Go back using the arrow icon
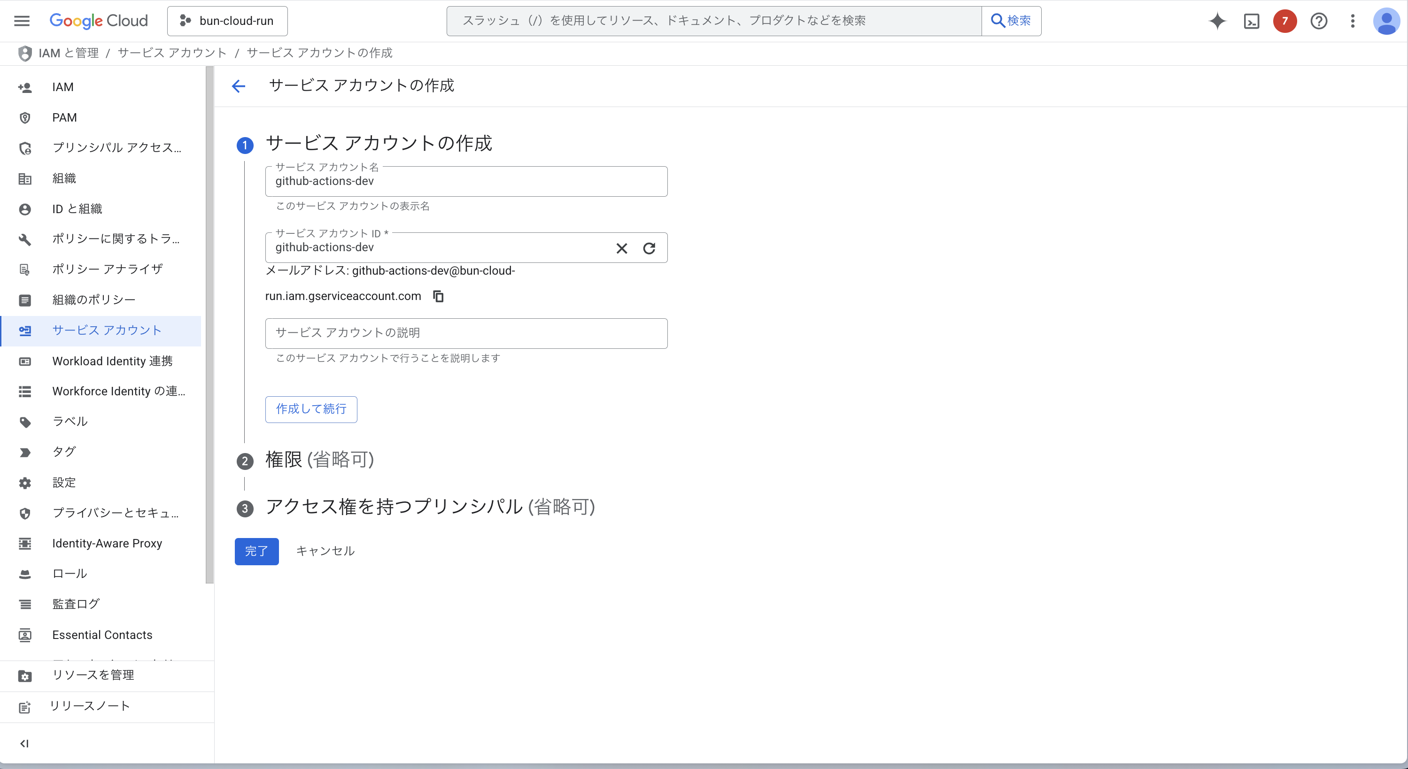This screenshot has width=1408, height=769. (238, 86)
